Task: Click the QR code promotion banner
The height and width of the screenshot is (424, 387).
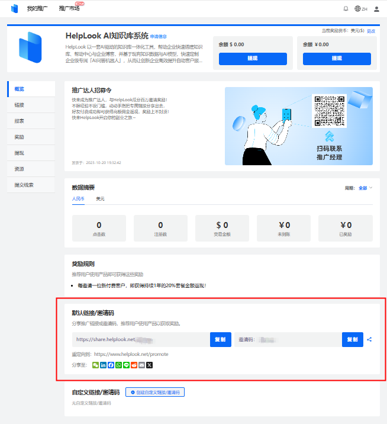Action: point(299,126)
